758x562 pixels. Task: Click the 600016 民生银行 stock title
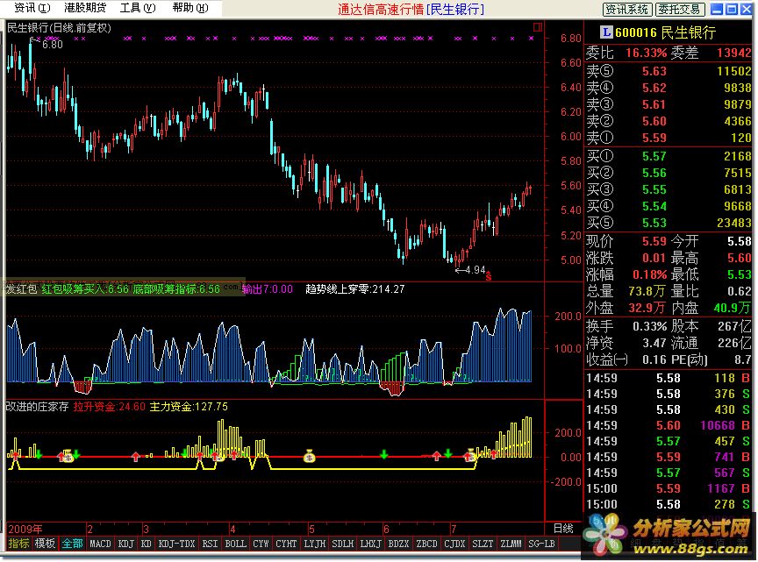tap(665, 32)
